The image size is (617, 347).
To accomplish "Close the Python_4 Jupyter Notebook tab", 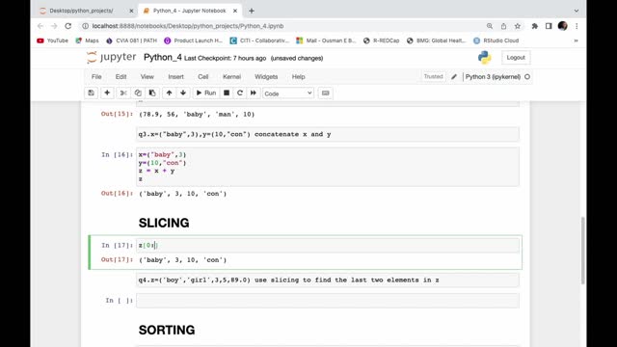I will (235, 11).
